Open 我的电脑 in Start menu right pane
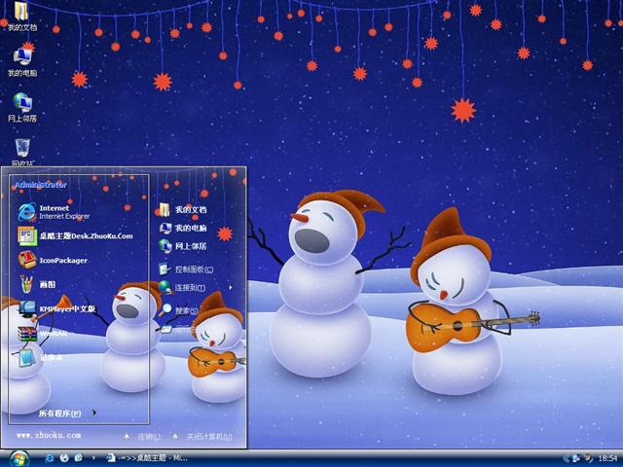 (183, 228)
